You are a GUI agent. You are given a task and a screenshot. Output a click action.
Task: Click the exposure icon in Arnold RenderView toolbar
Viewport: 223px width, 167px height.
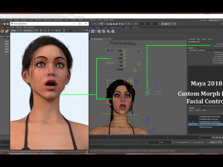59,31
